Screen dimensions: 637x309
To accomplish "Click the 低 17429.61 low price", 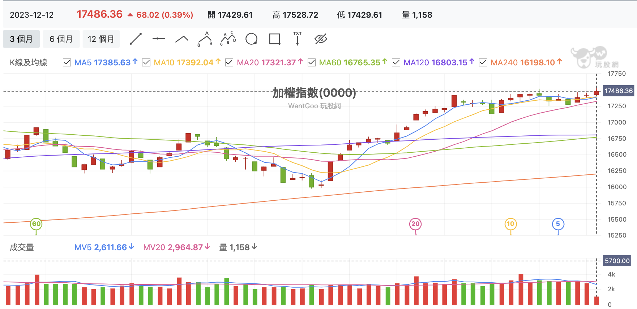I will (359, 15).
